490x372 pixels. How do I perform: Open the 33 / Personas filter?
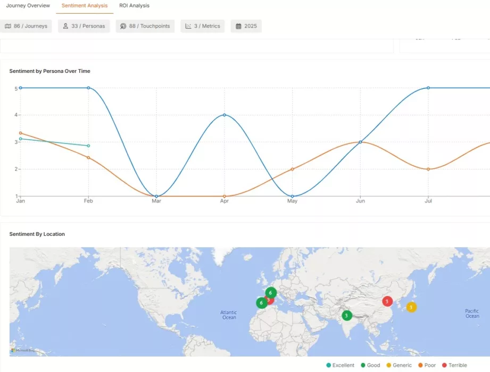(84, 26)
